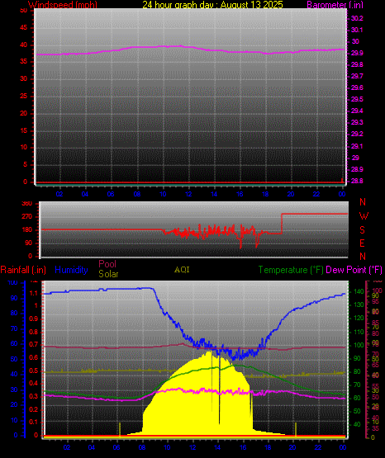Image resolution: width=385 pixels, height=458 pixels.
Task: Click the Dew Point (°F) legend label
Action: pos(354,270)
